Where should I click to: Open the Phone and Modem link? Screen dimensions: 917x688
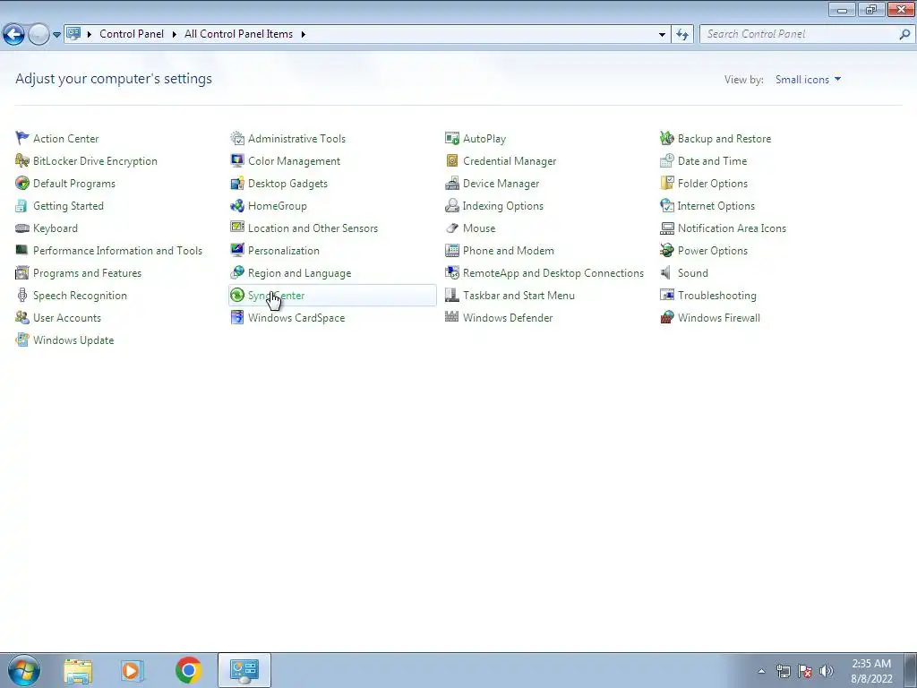coord(509,251)
